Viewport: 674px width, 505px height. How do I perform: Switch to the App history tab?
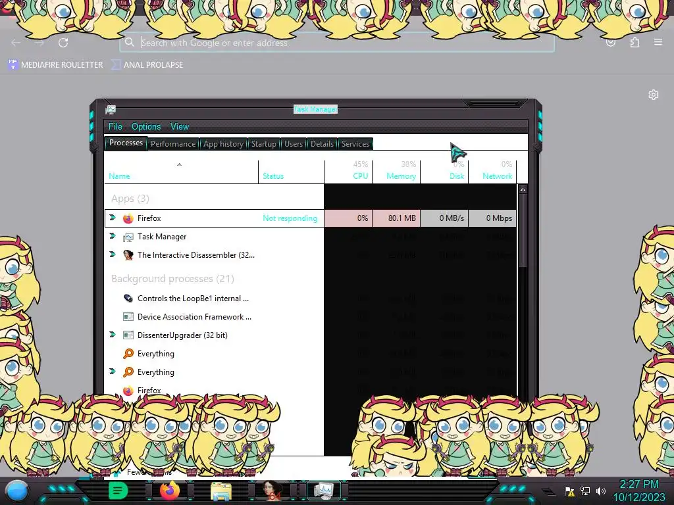(x=223, y=144)
